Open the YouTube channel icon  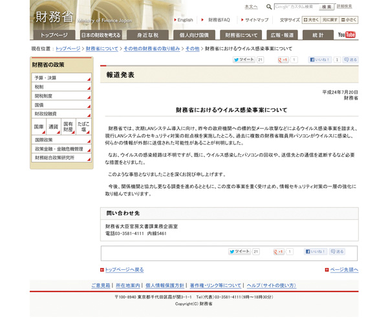(347, 35)
